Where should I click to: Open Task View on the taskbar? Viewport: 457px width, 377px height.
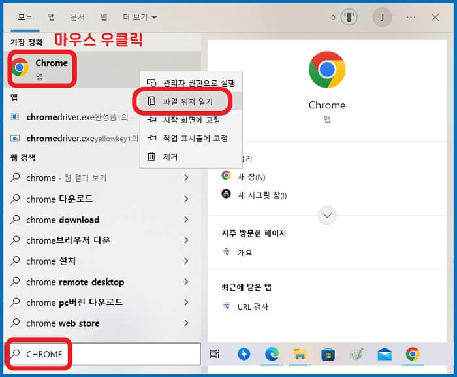[x=215, y=354]
